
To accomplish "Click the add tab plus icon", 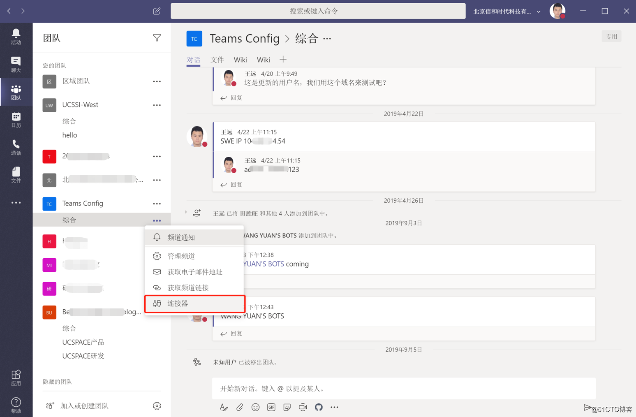I will 283,60.
